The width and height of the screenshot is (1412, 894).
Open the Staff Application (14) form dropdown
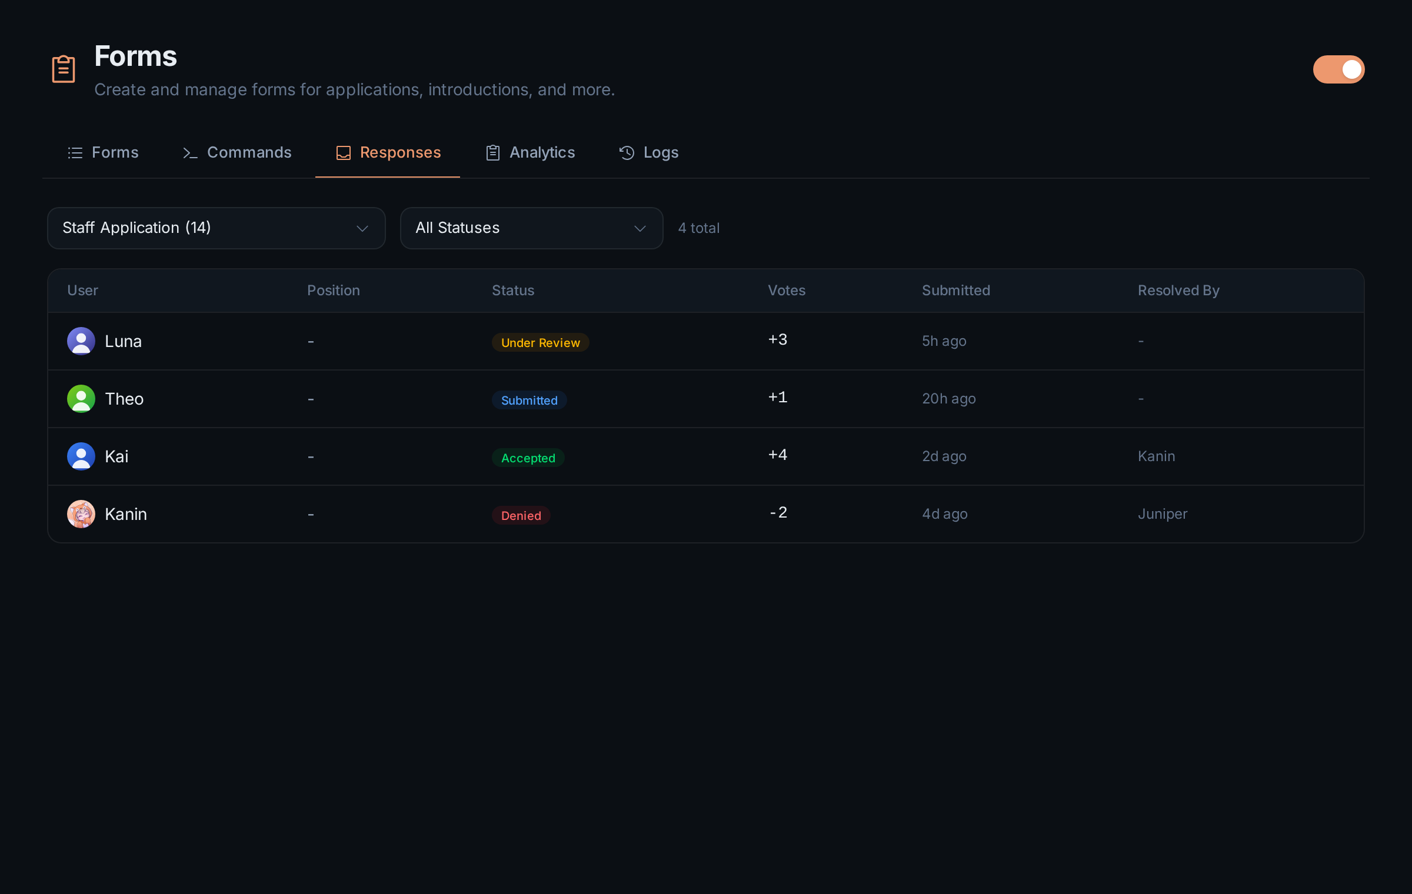pyautogui.click(x=217, y=228)
